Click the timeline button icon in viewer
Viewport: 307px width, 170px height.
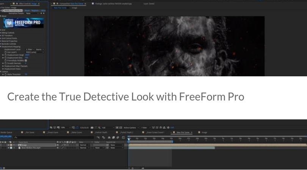click(x=161, y=128)
